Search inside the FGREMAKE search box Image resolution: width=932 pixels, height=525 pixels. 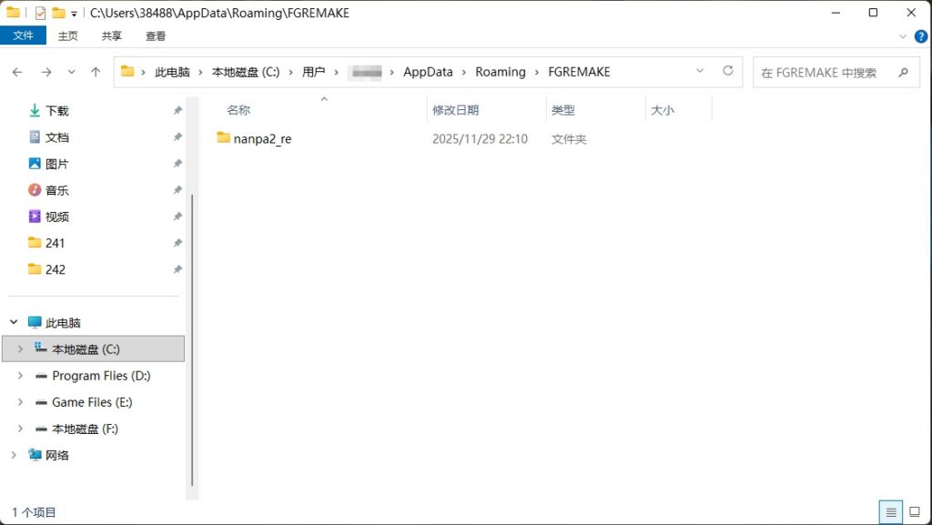[x=836, y=72]
